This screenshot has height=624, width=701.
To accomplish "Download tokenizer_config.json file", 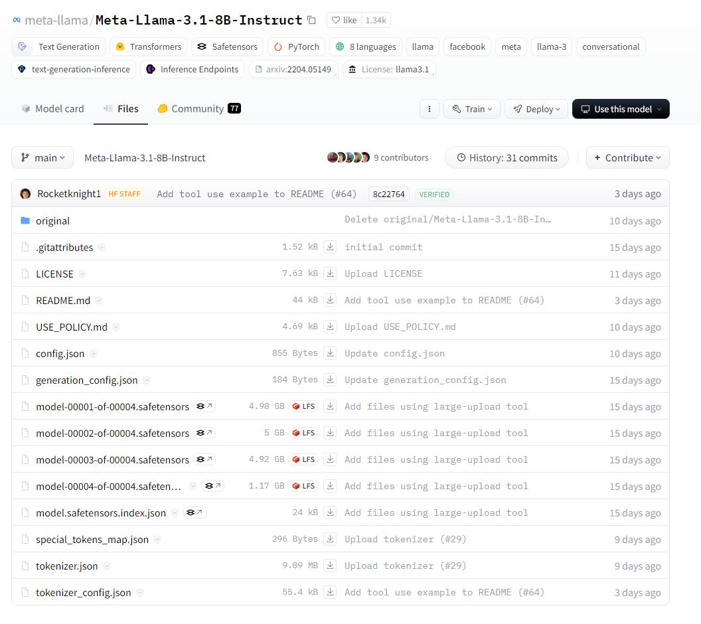I will point(330,592).
